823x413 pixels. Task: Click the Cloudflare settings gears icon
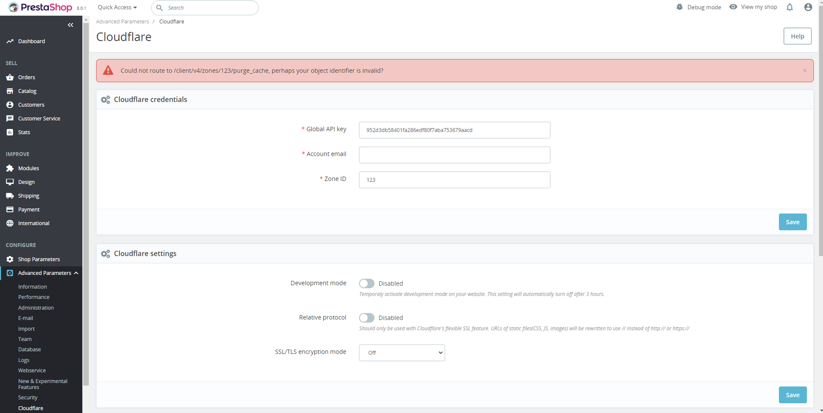point(105,254)
